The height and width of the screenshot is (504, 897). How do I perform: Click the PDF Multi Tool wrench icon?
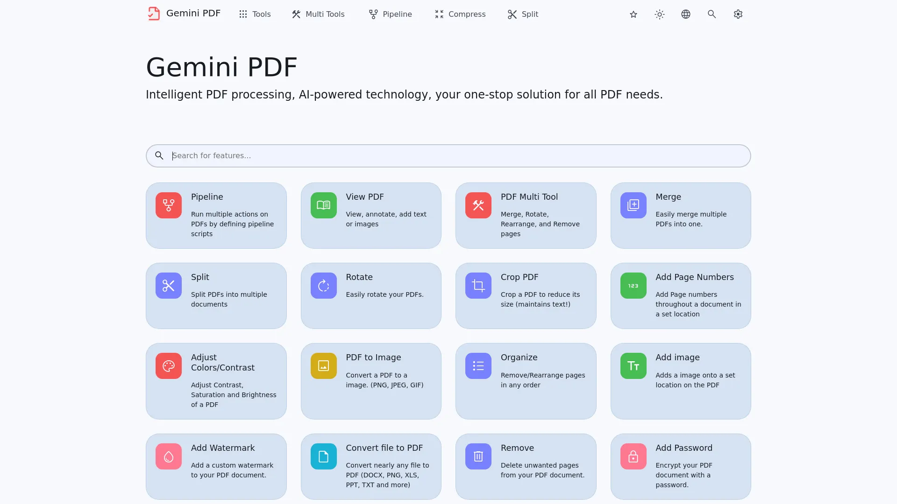[477, 205]
